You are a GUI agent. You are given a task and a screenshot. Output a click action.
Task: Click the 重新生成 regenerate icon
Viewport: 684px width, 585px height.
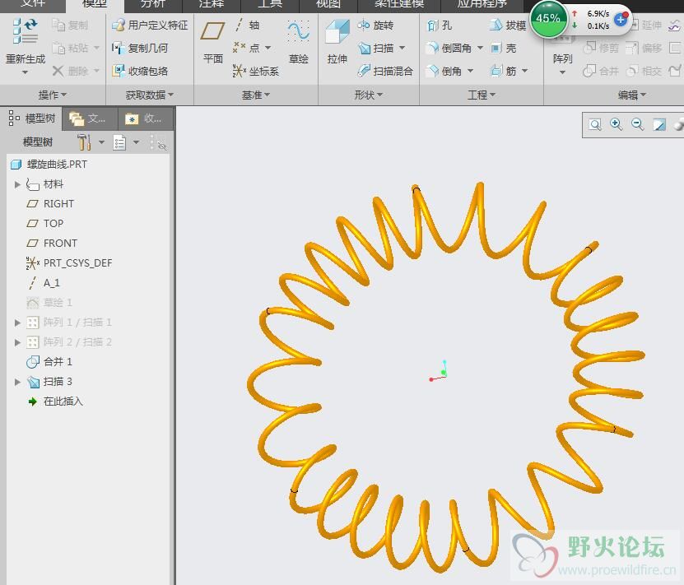pos(25,31)
